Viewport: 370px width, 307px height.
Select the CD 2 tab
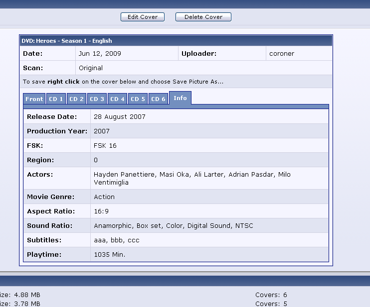coord(76,99)
